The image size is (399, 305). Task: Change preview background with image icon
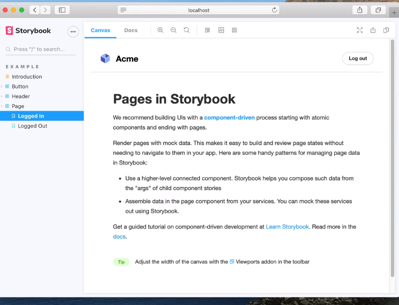pyautogui.click(x=221, y=30)
